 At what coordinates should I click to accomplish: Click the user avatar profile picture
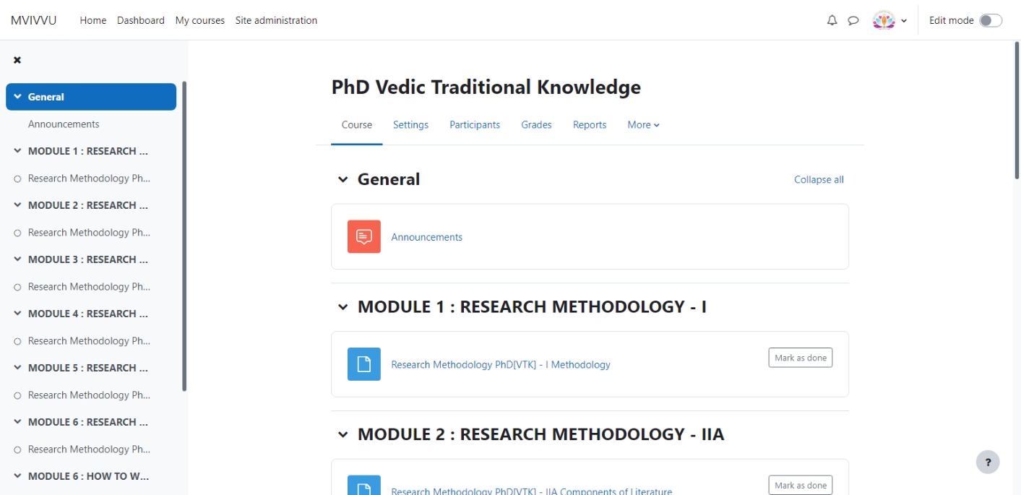click(884, 20)
